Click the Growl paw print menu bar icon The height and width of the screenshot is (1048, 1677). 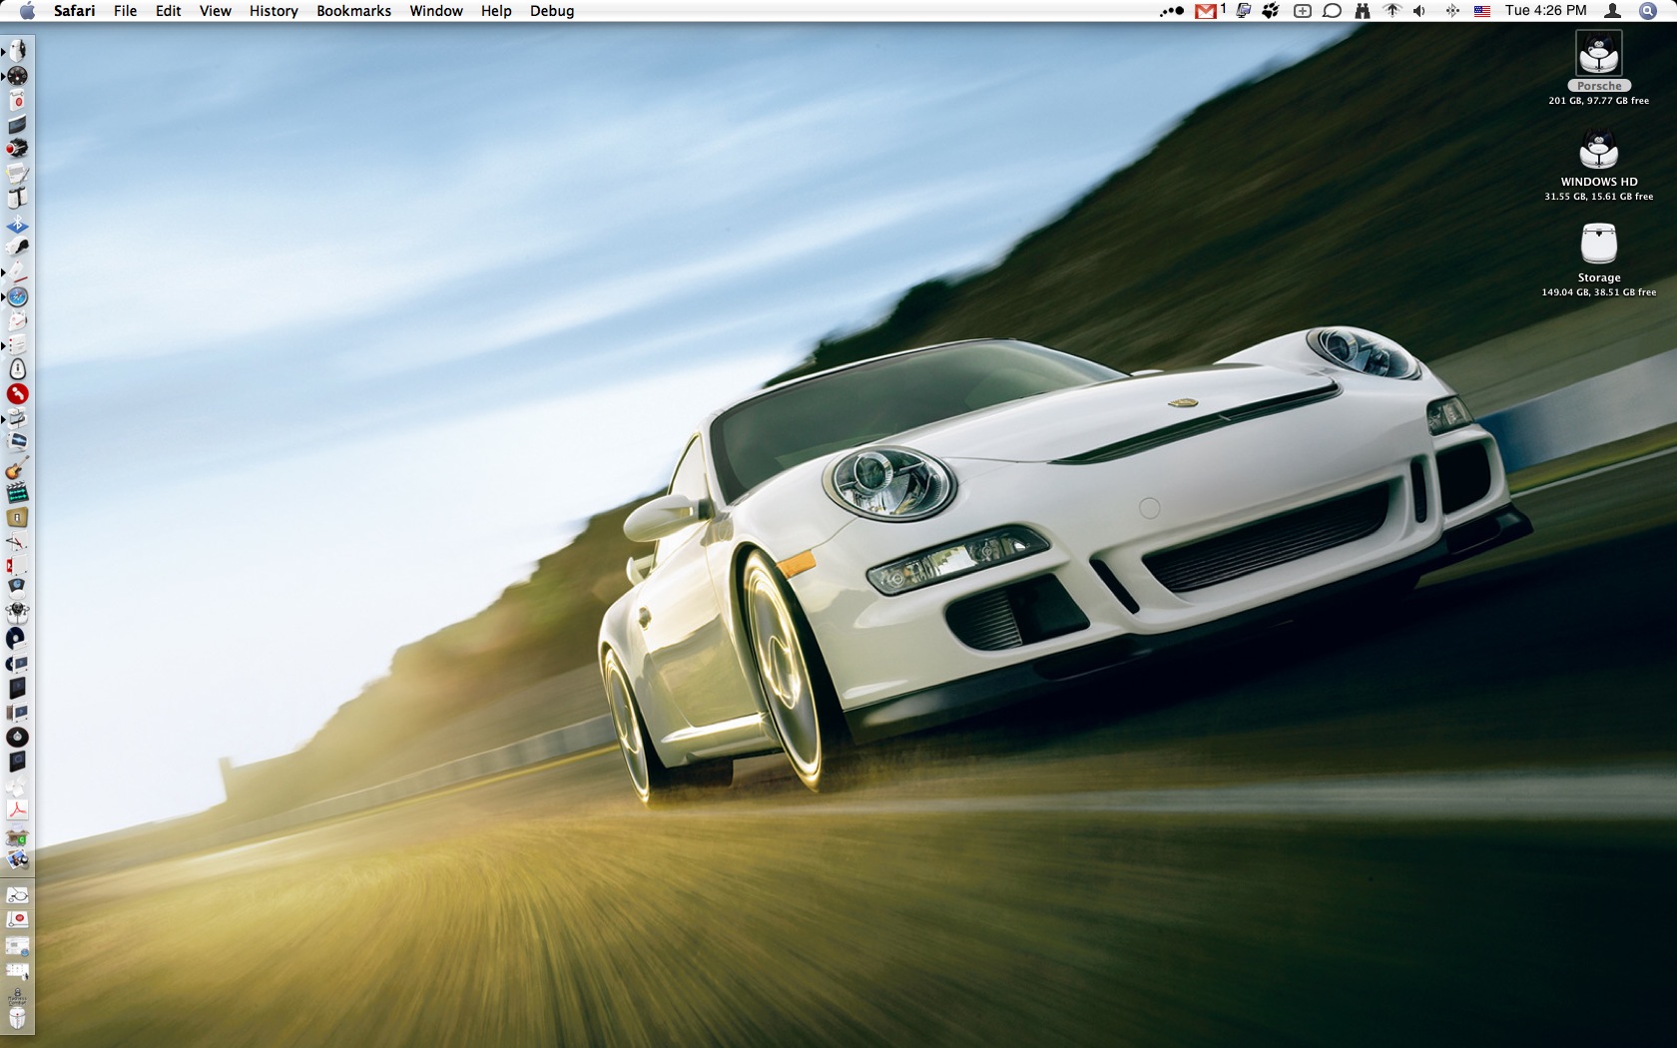point(1272,11)
